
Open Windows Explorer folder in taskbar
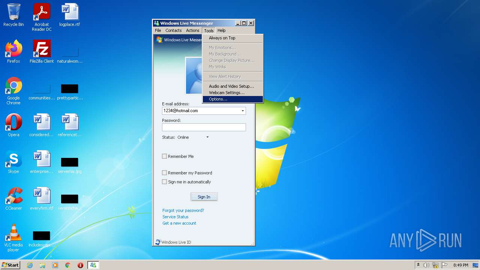pyautogui.click(x=42, y=265)
